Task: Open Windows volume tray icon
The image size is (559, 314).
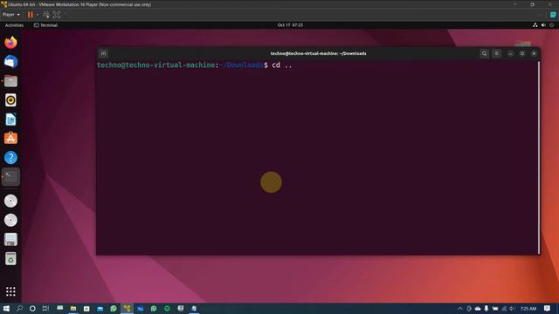Action: point(513,309)
